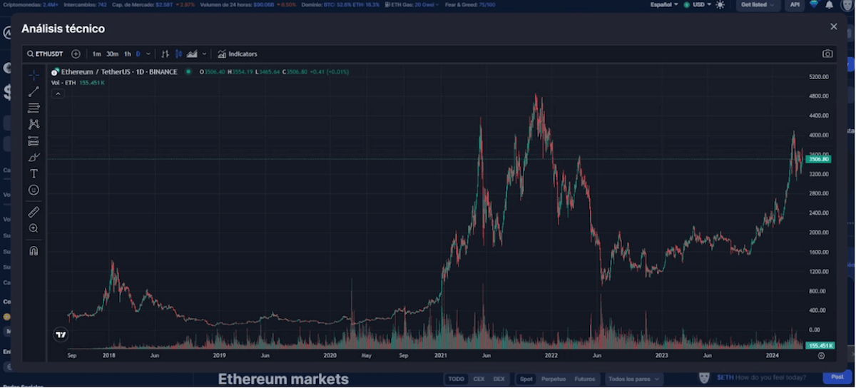
Task: Select the Futuros market type
Action: [586, 379]
